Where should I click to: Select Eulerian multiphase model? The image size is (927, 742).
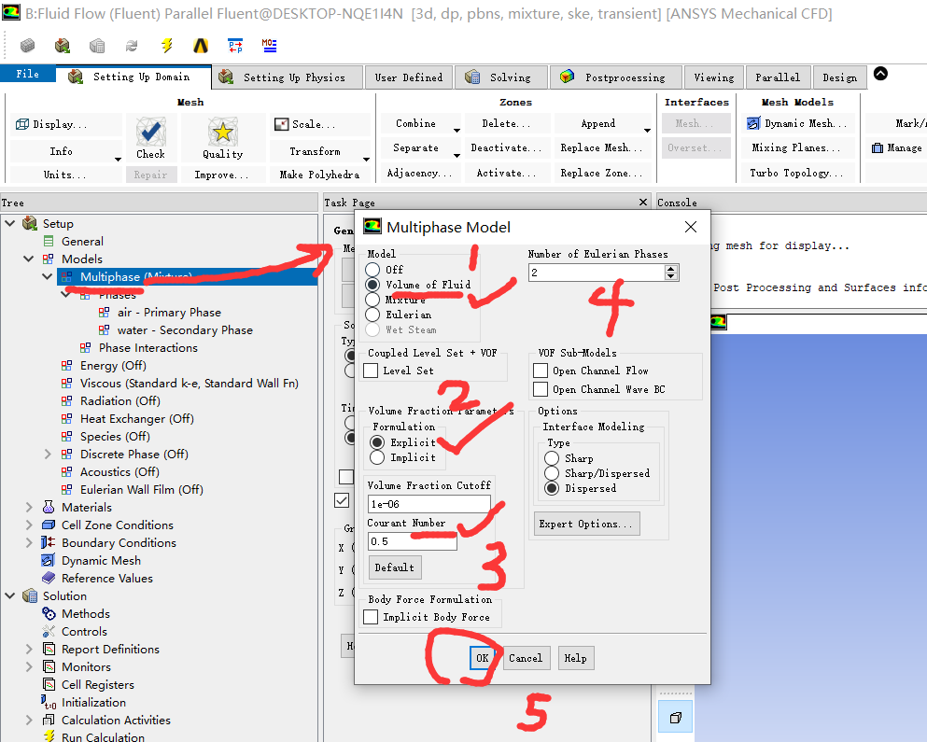click(x=372, y=315)
